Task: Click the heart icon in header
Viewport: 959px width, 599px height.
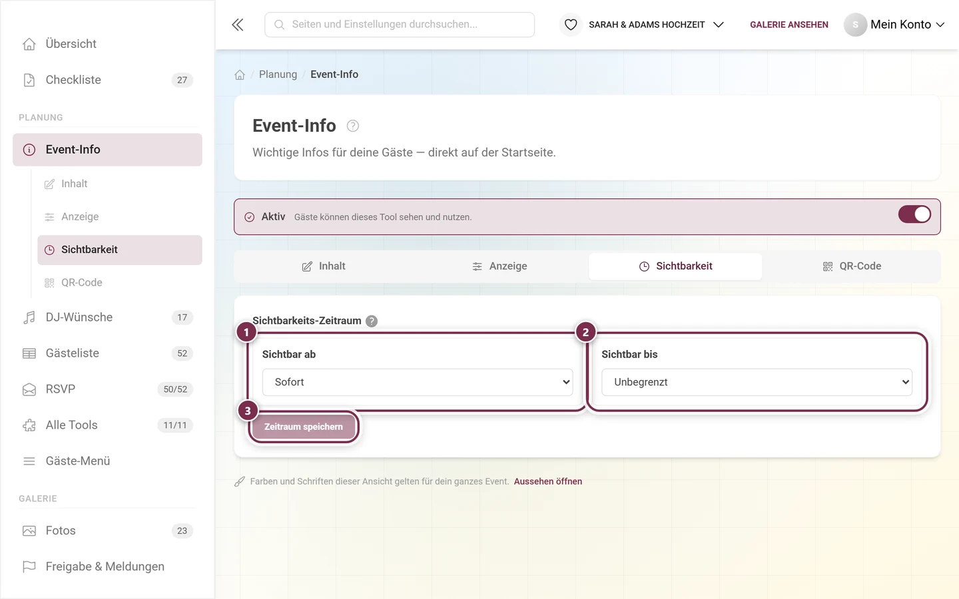Action: coord(571,25)
